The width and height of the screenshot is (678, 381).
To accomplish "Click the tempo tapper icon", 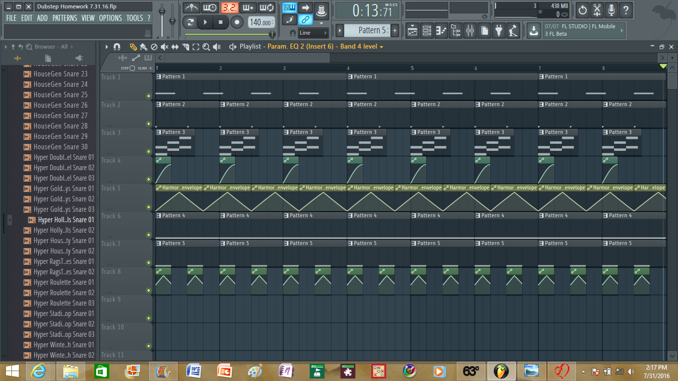I will point(513,30).
